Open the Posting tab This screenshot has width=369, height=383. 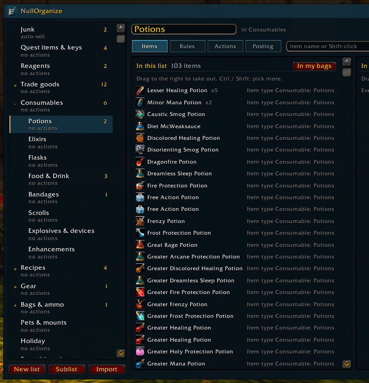click(x=263, y=46)
